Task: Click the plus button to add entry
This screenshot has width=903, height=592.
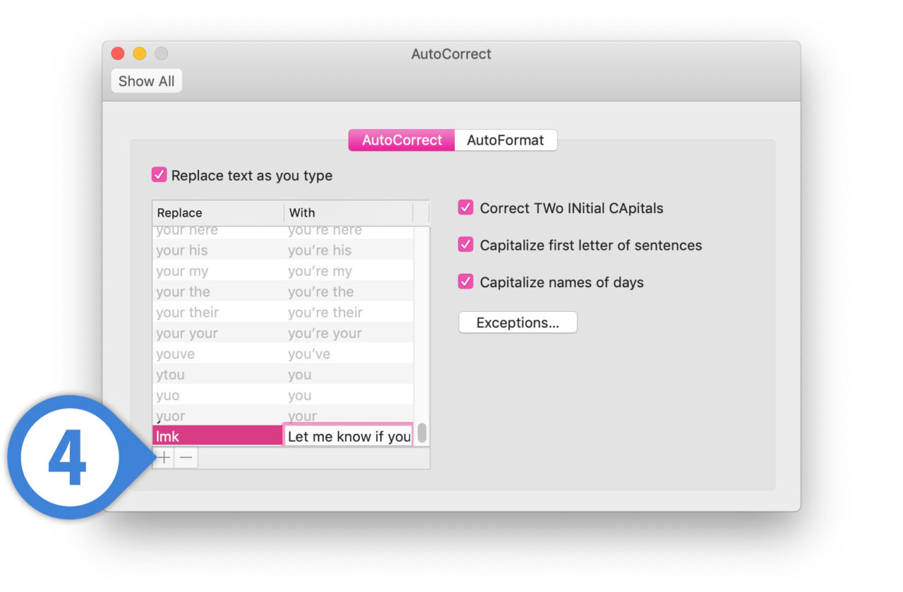Action: point(164,457)
